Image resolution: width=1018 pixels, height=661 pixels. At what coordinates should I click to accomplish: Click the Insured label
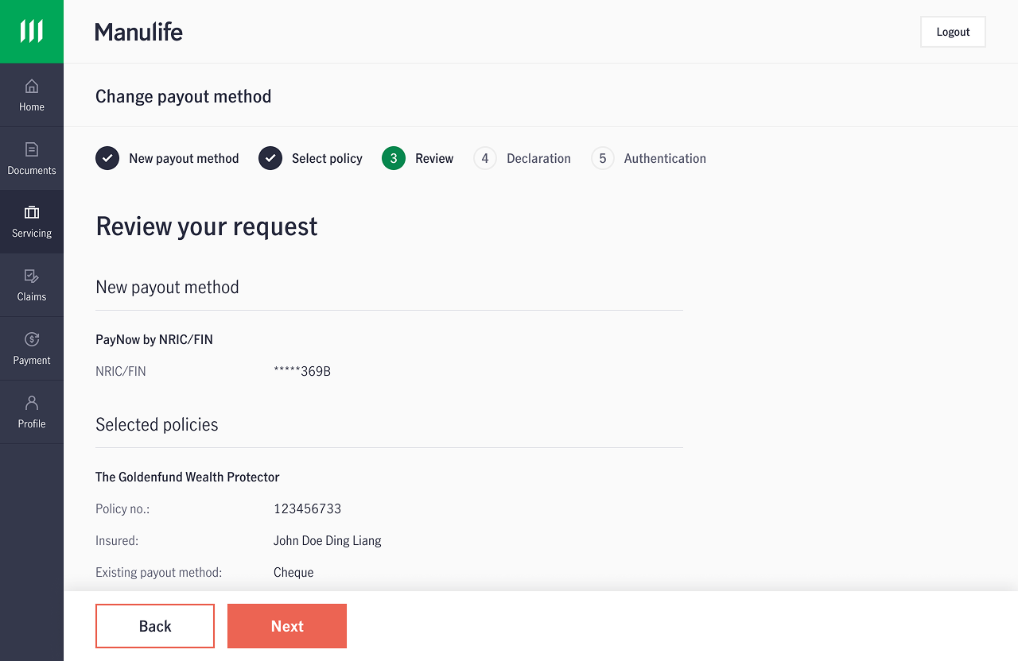click(x=117, y=540)
